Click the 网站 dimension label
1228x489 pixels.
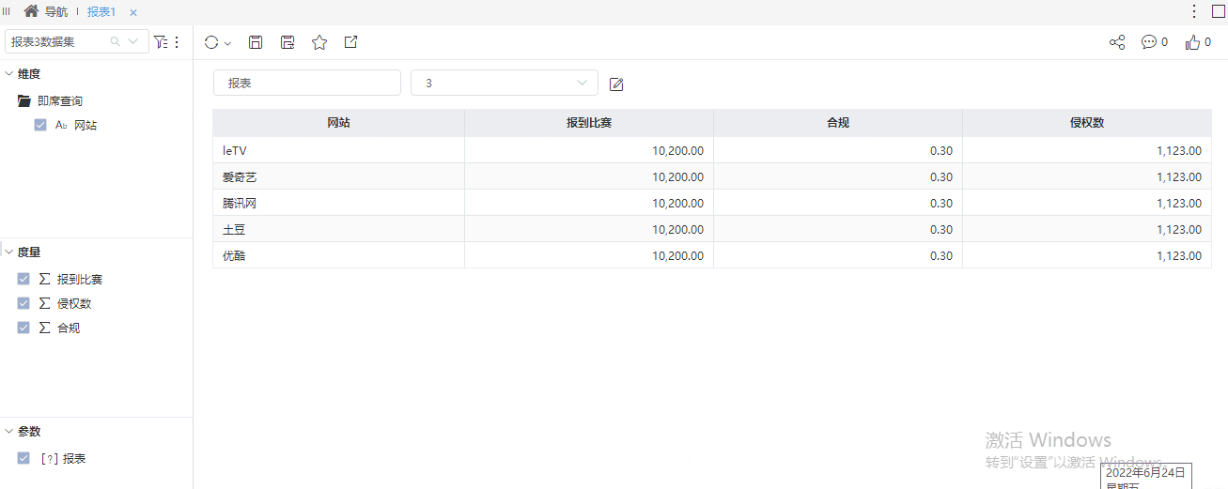(85, 125)
